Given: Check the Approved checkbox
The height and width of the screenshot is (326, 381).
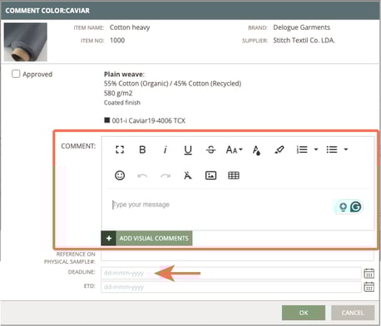Looking at the screenshot, I should pos(16,74).
